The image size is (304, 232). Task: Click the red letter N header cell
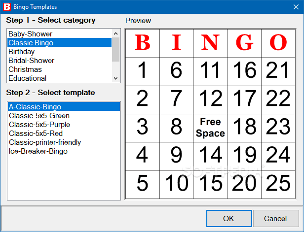210,43
